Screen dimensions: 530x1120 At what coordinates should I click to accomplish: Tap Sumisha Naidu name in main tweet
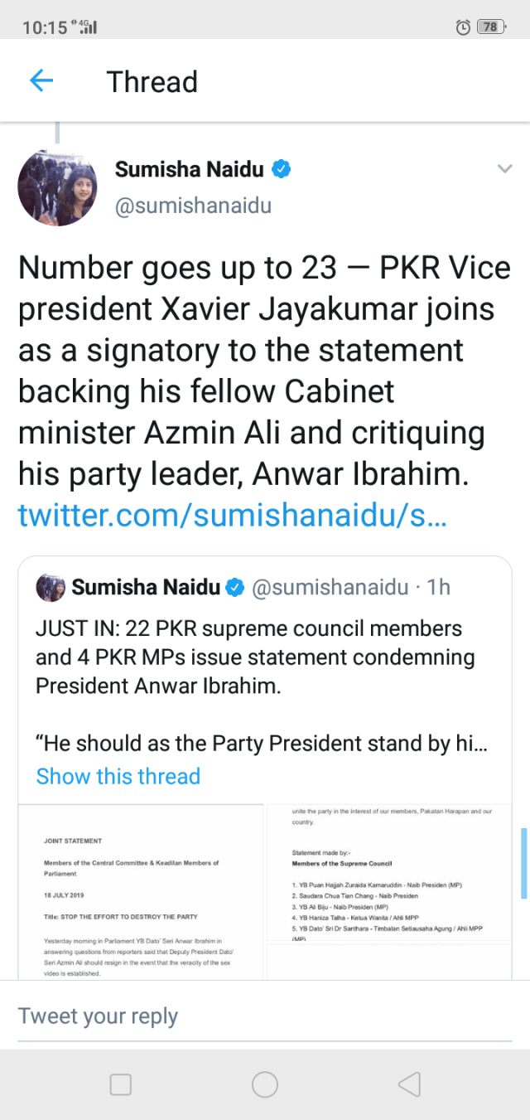189,169
